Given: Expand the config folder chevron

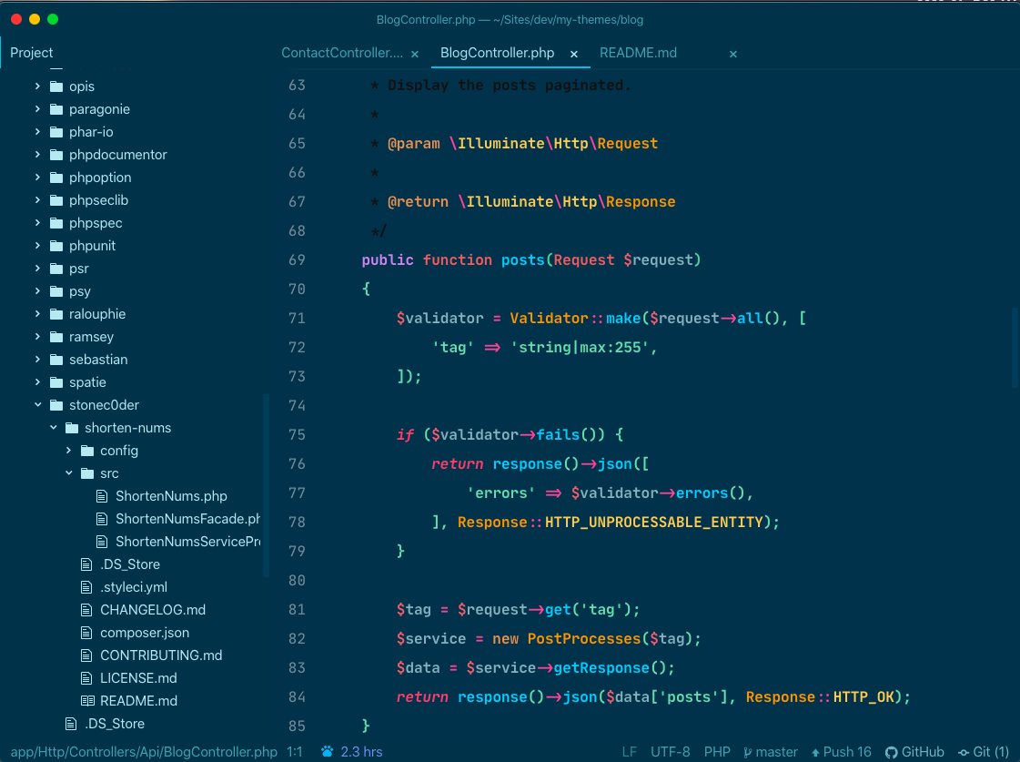Looking at the screenshot, I should point(68,451).
